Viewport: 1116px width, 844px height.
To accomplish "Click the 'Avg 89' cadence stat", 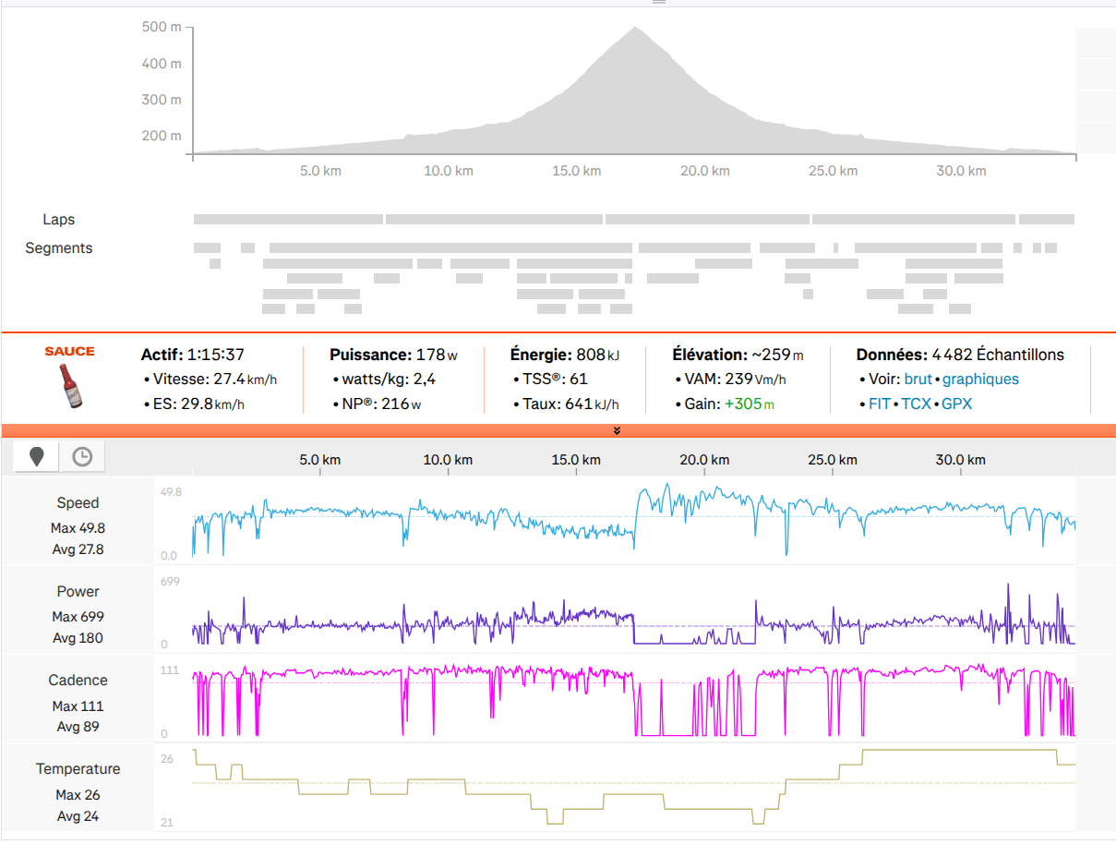I will click(x=78, y=727).
